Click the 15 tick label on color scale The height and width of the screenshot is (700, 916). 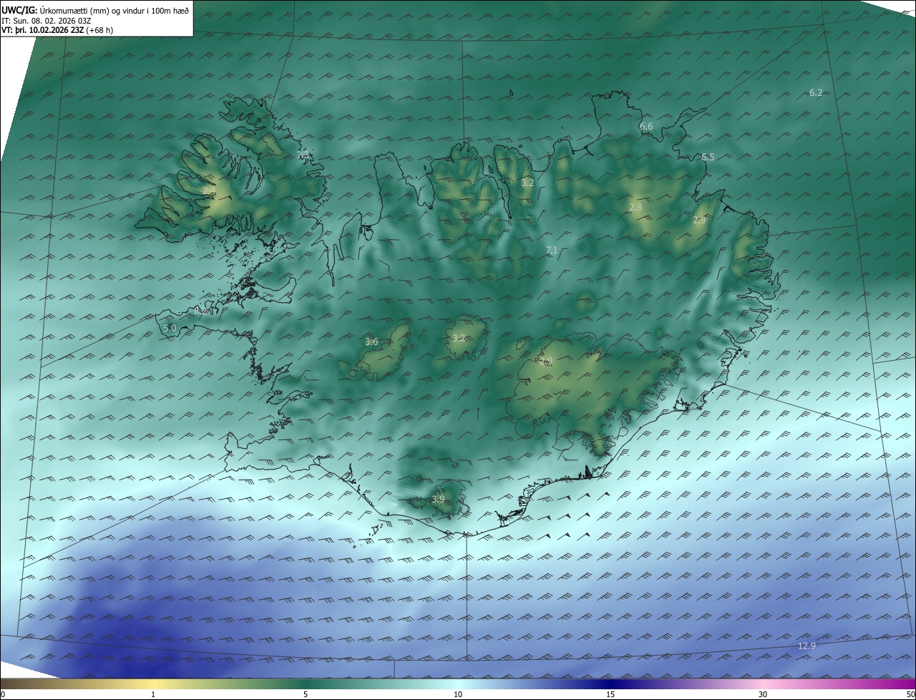click(x=610, y=694)
